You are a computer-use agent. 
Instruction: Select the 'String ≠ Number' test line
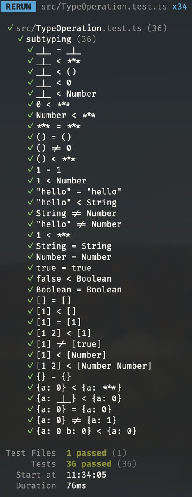point(72,213)
